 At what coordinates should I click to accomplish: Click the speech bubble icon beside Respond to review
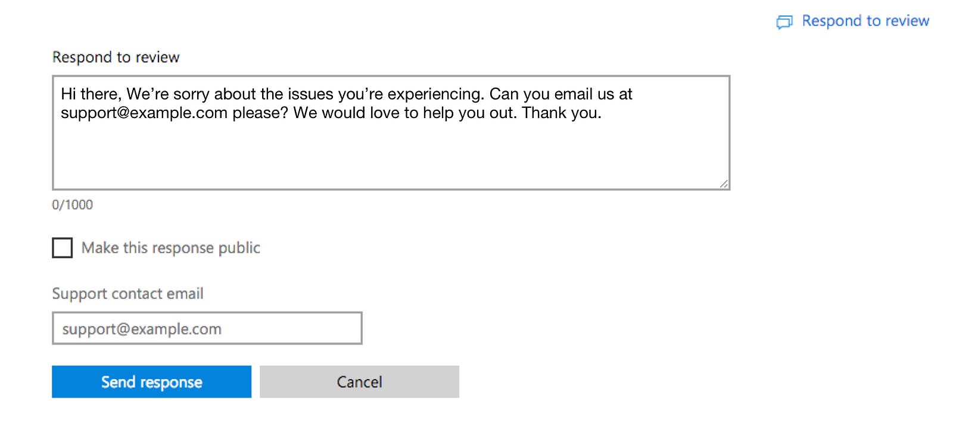784,22
